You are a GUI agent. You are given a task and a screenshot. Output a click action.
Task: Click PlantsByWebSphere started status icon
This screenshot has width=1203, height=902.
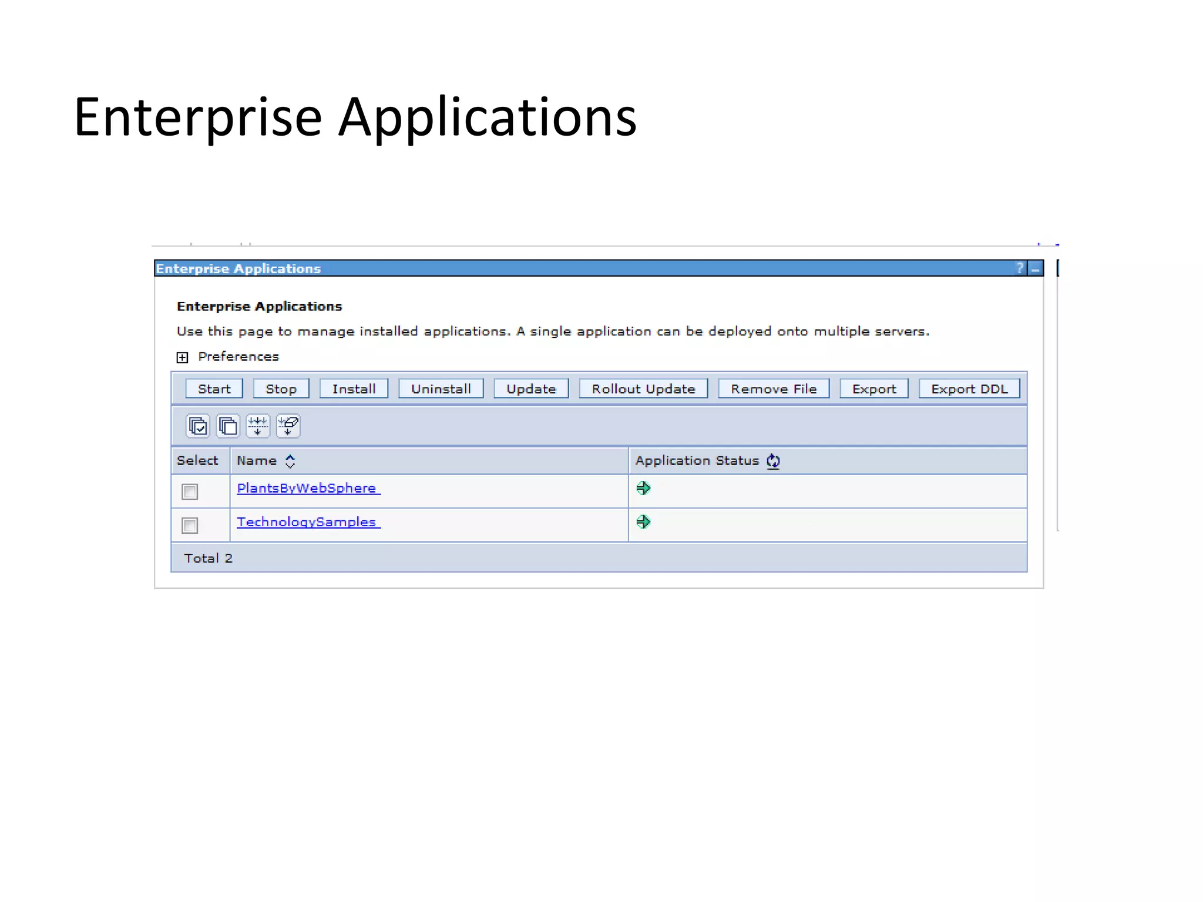643,488
